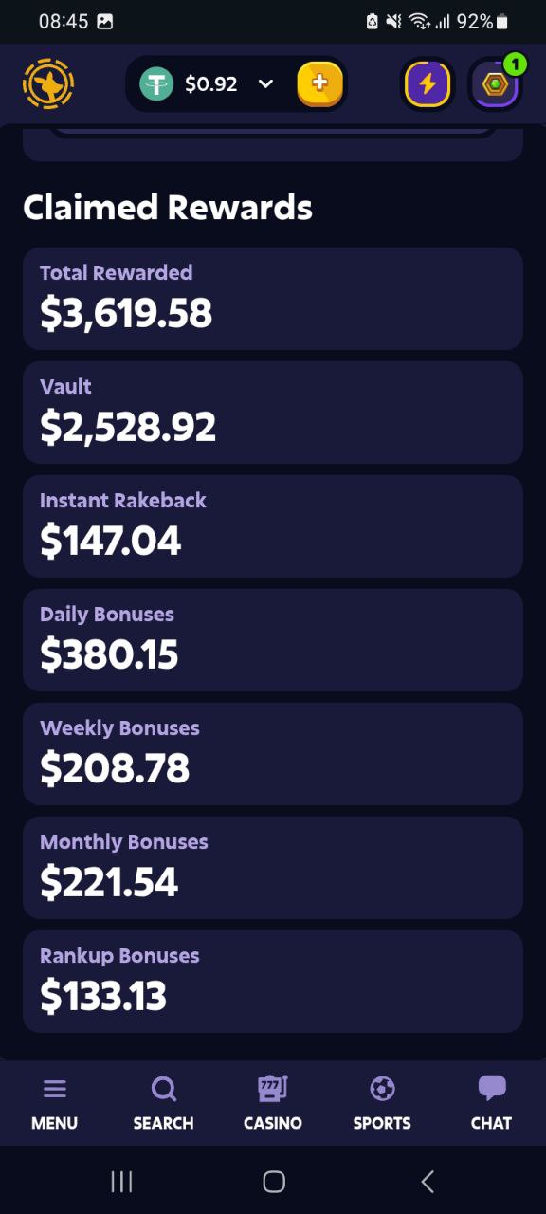The height and width of the screenshot is (1214, 546).
Task: Select the Total Rewarded card
Action: (273, 299)
